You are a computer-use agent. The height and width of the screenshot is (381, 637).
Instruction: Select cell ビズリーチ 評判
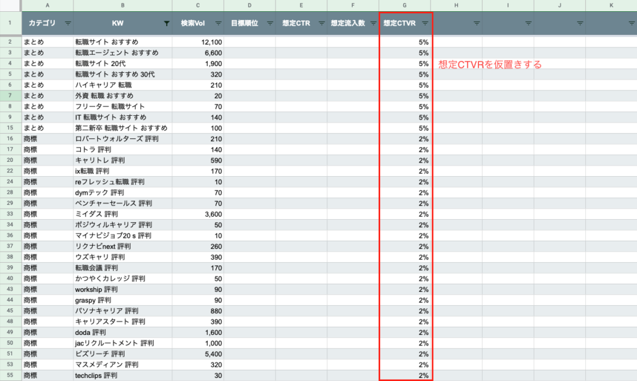[x=123, y=354]
